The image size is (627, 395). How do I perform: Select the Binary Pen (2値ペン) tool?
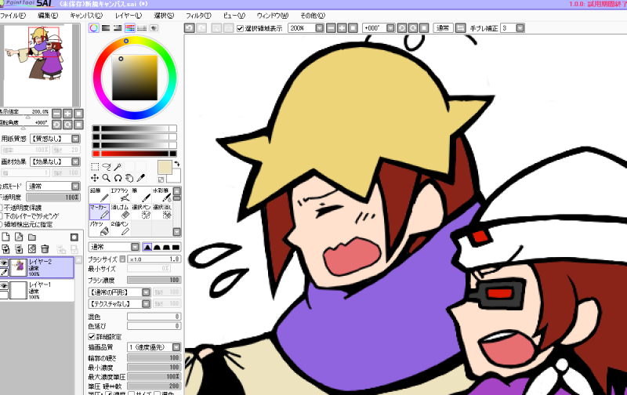tap(120, 228)
